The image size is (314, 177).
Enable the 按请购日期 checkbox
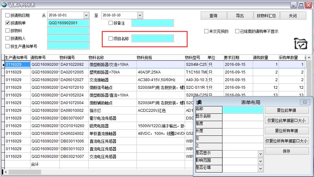8,15
